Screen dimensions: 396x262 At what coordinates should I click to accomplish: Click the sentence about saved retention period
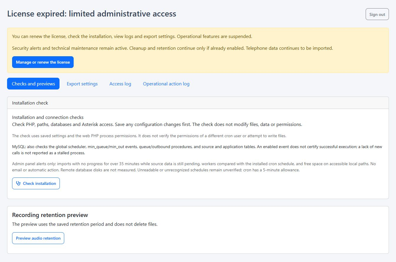85,224
